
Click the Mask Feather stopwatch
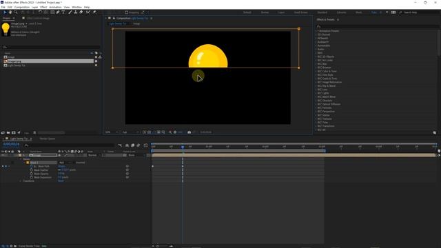coord(31,170)
